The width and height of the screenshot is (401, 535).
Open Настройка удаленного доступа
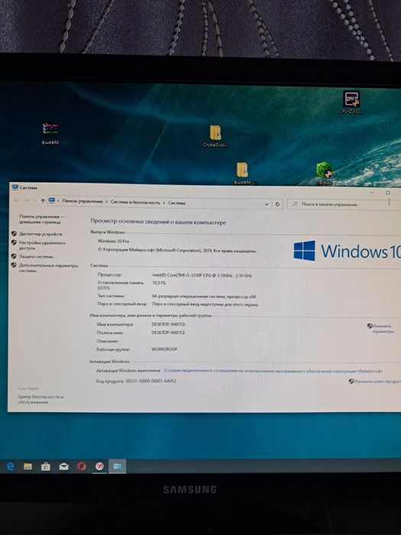[x=42, y=245]
